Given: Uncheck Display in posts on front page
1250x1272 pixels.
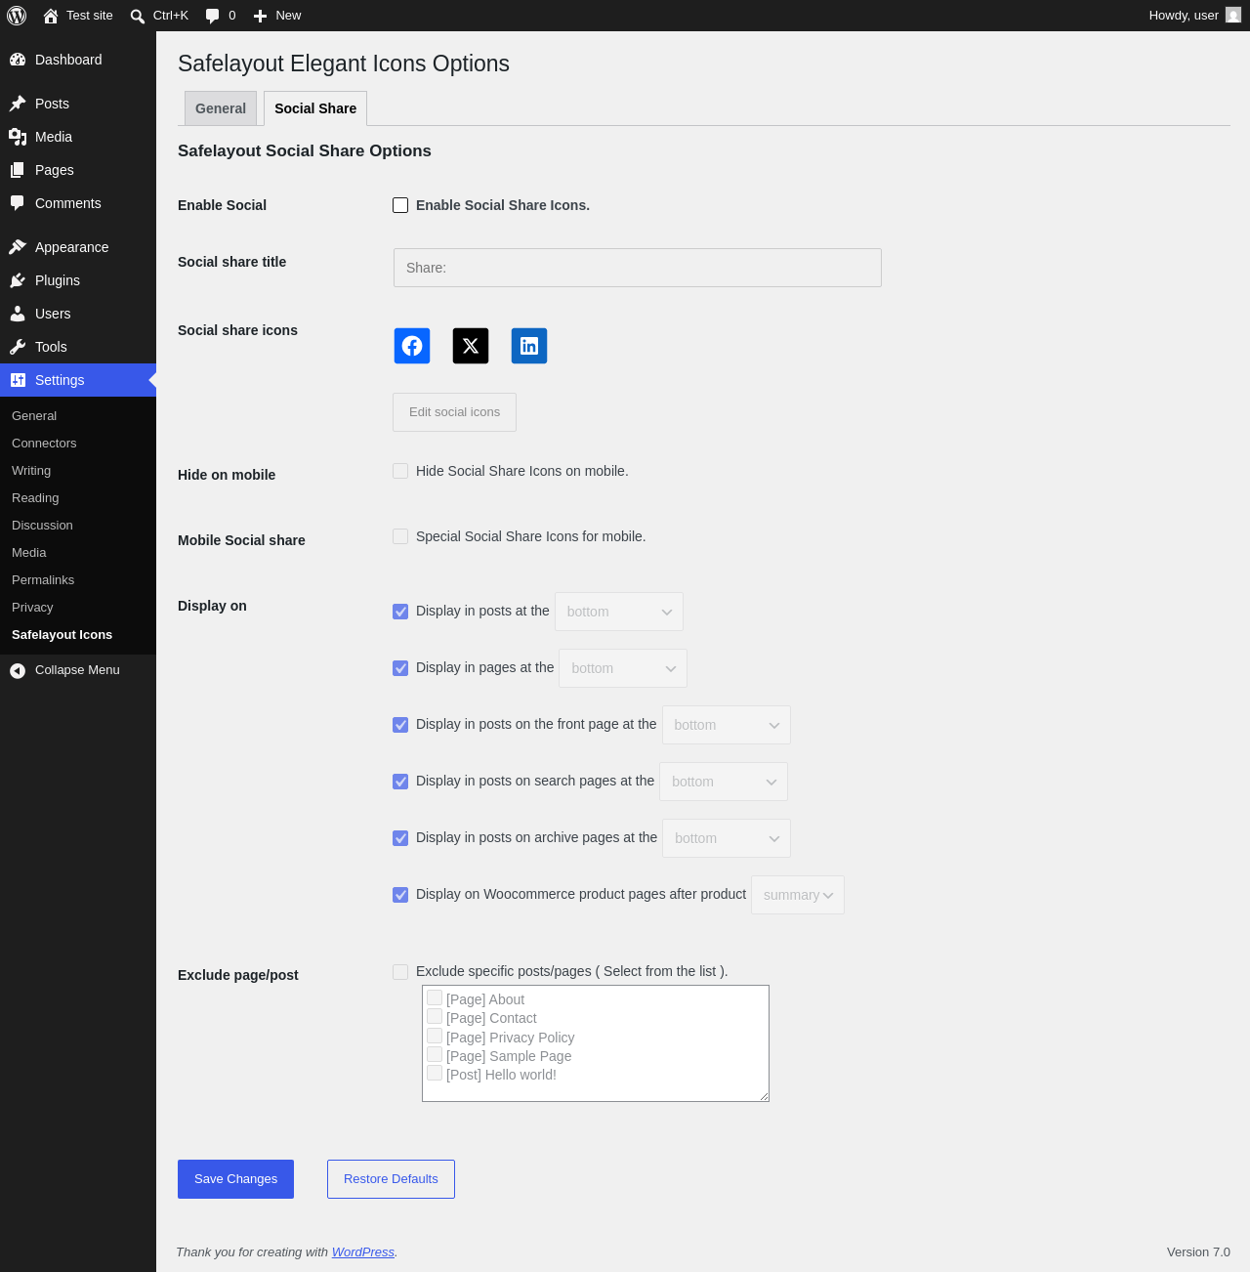Looking at the screenshot, I should click(400, 725).
